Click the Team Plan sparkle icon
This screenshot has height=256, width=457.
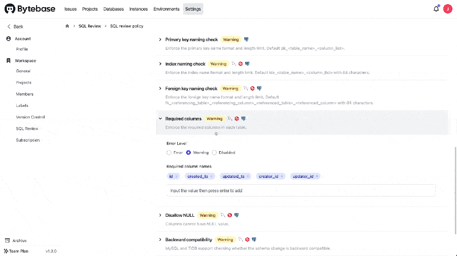coord(6,251)
